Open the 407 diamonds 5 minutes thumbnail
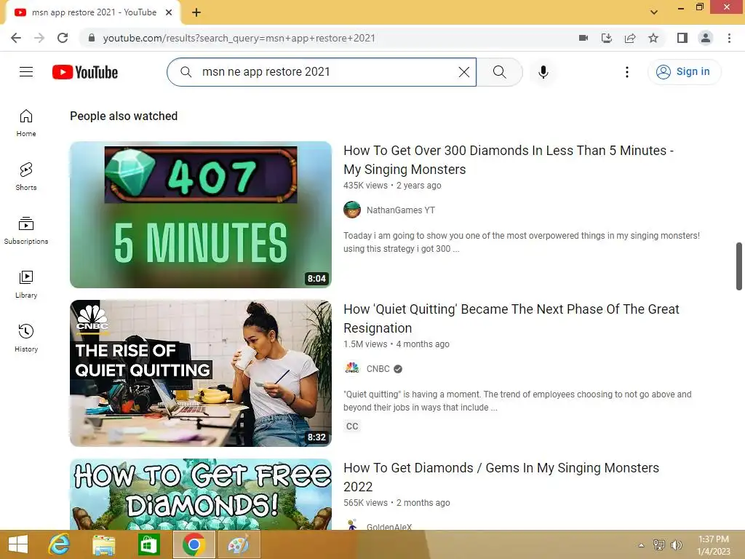745x559 pixels. (x=201, y=215)
